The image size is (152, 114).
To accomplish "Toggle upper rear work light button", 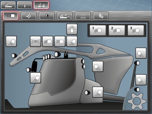I will (x=141, y=53).
